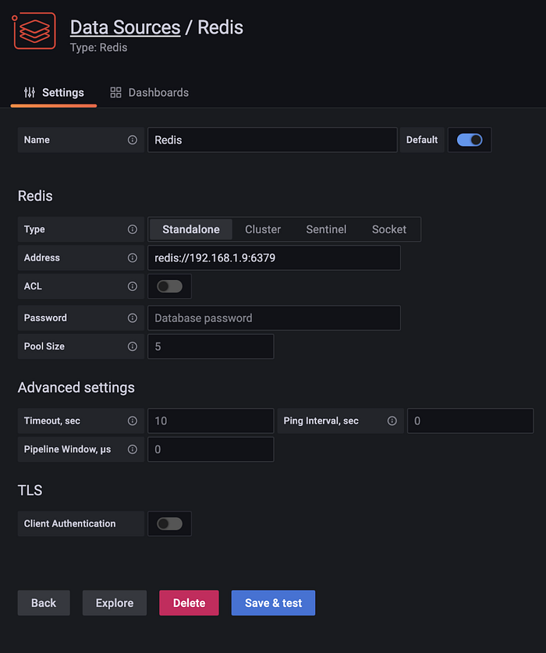Select Cluster connection type

(x=263, y=229)
